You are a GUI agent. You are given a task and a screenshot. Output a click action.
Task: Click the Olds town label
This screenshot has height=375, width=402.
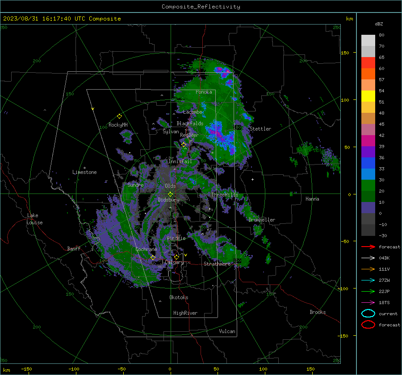170,186
